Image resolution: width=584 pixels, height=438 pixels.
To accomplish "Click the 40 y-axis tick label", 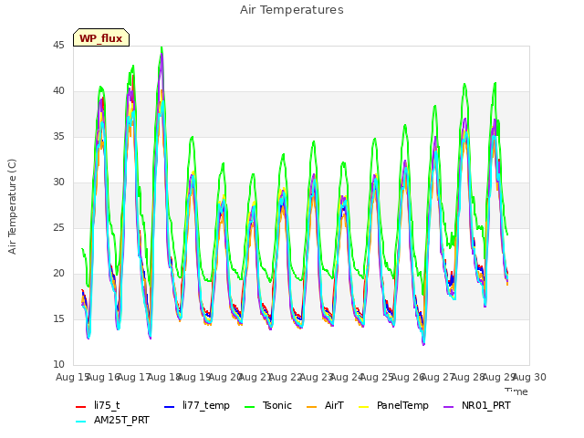I will pos(58,91).
